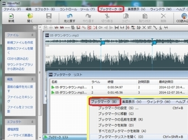Click the bowtie-shaped icon right of grey triangles
188x140 pixels.
(x=117, y=28)
